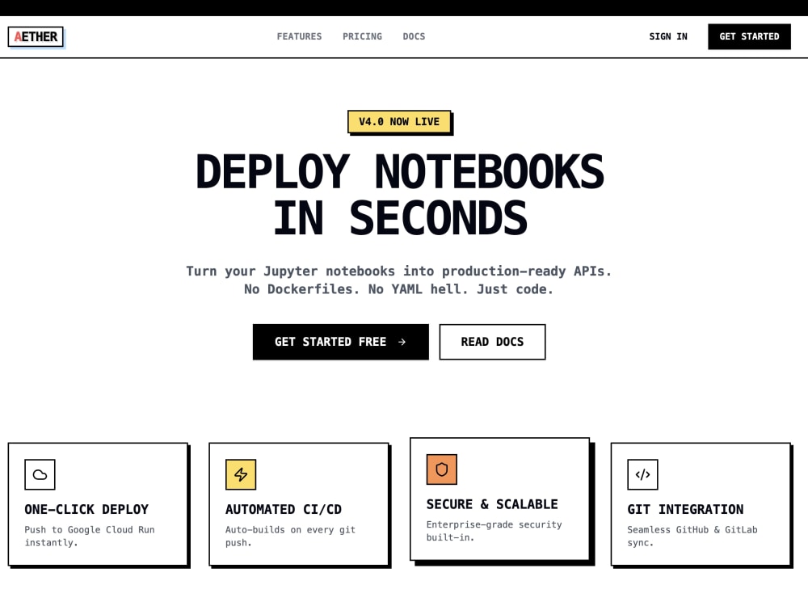Click the code brackets Git Integration icon
The width and height of the screenshot is (808, 606).
click(x=642, y=474)
